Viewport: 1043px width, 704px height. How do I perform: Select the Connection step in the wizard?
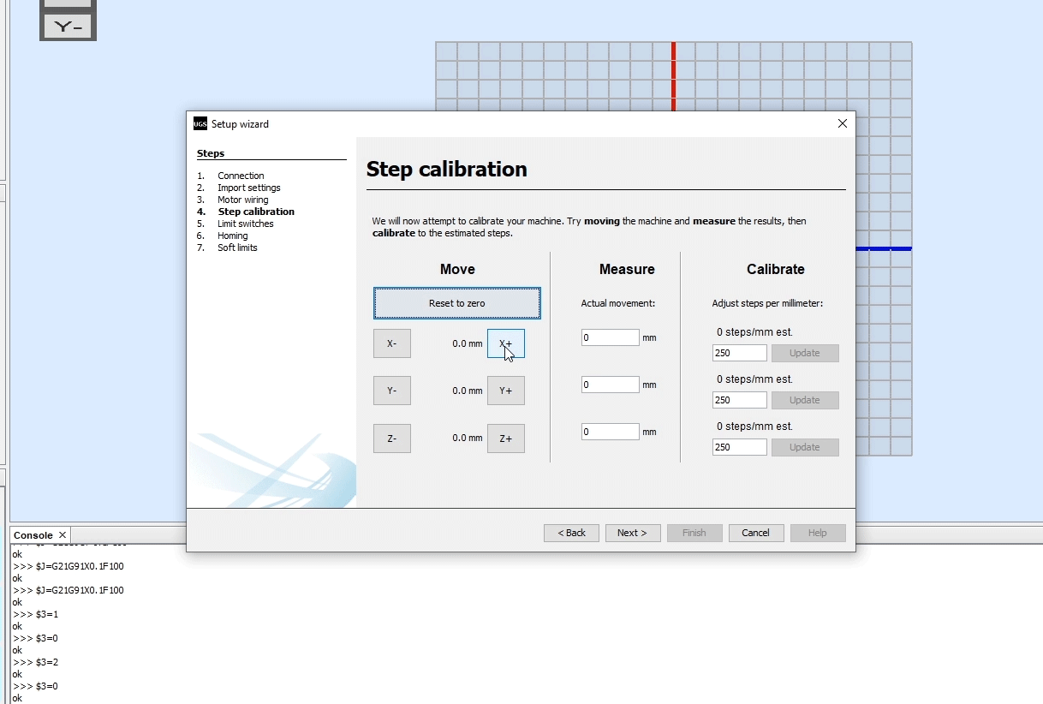241,175
